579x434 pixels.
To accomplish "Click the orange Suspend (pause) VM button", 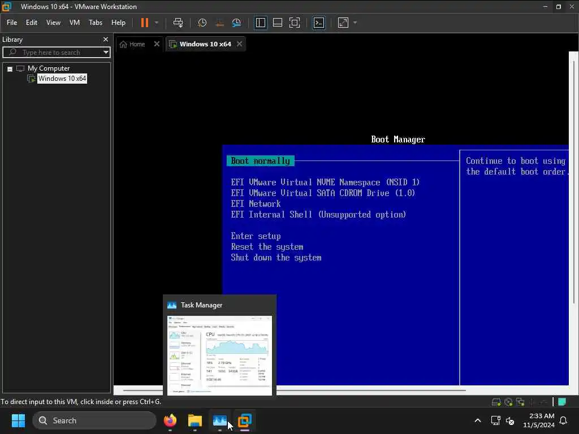I will click(144, 23).
